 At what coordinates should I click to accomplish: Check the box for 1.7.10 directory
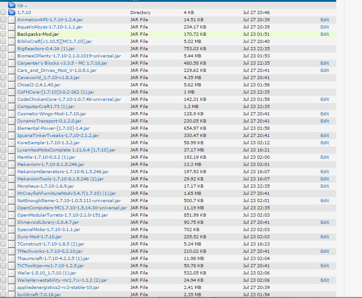(3, 13)
